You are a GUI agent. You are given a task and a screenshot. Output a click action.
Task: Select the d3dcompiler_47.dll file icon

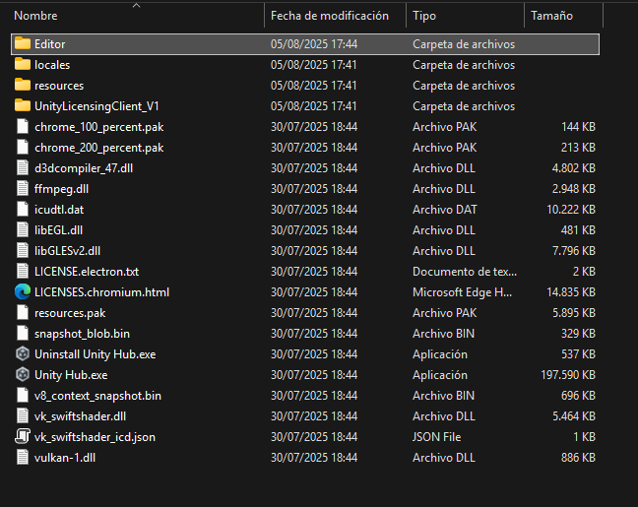coord(23,168)
